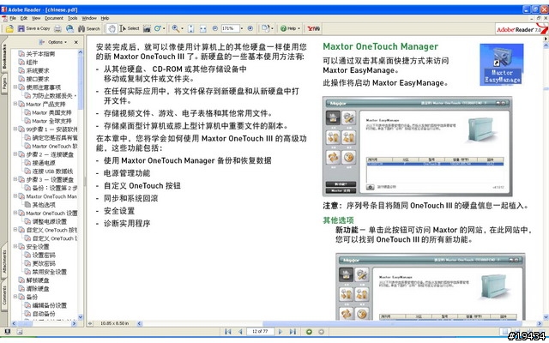Go to first page button
Screen dimensions: 549x343
pyautogui.click(x=228, y=332)
